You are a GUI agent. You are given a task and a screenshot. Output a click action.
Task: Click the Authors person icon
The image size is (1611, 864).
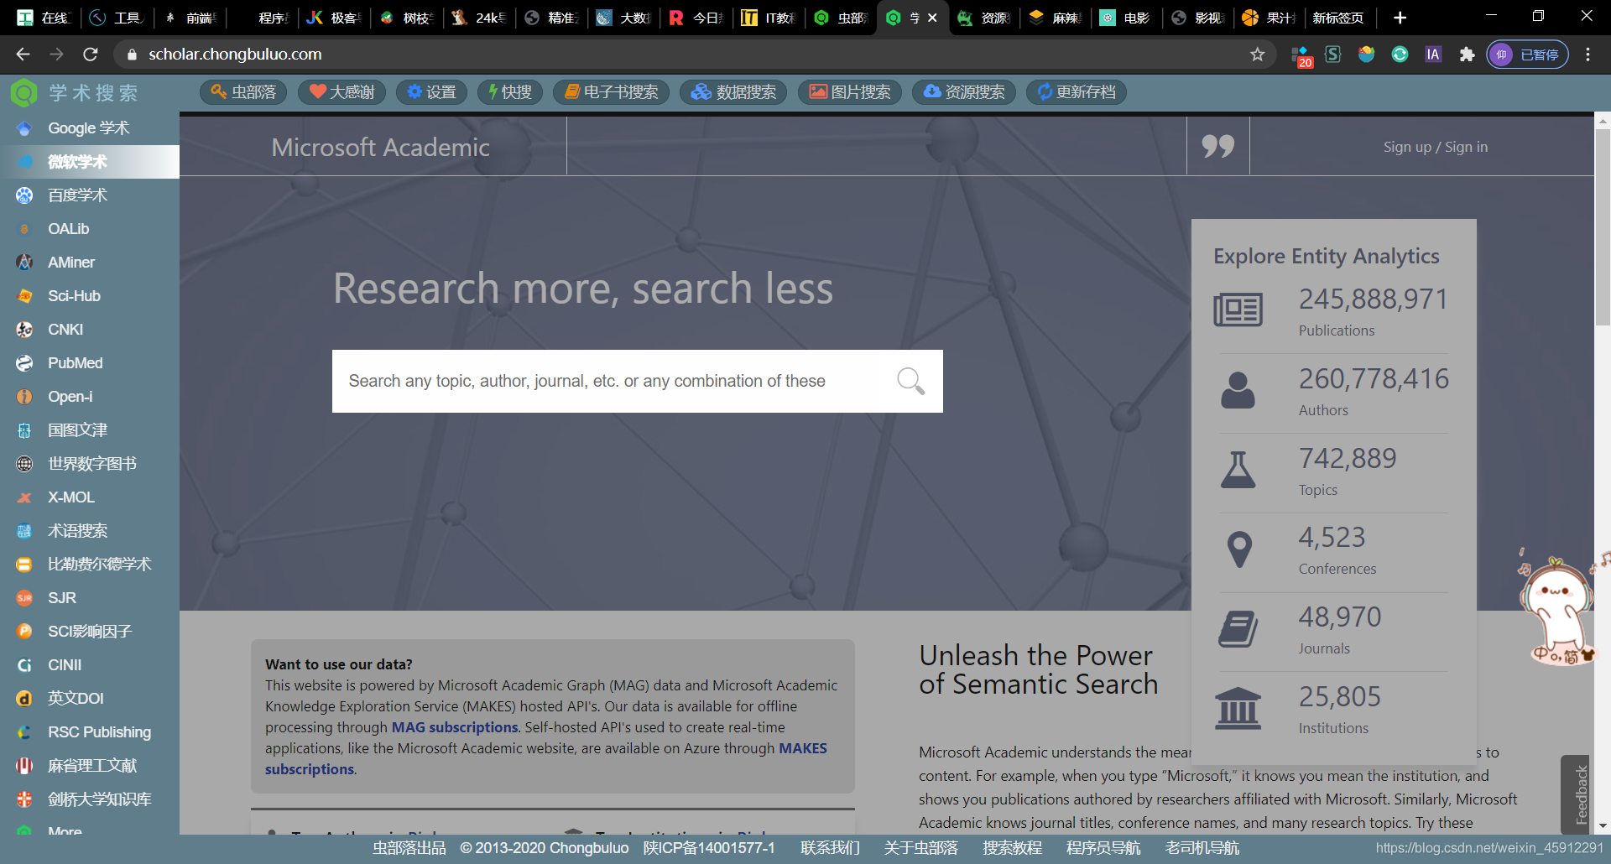(1238, 390)
